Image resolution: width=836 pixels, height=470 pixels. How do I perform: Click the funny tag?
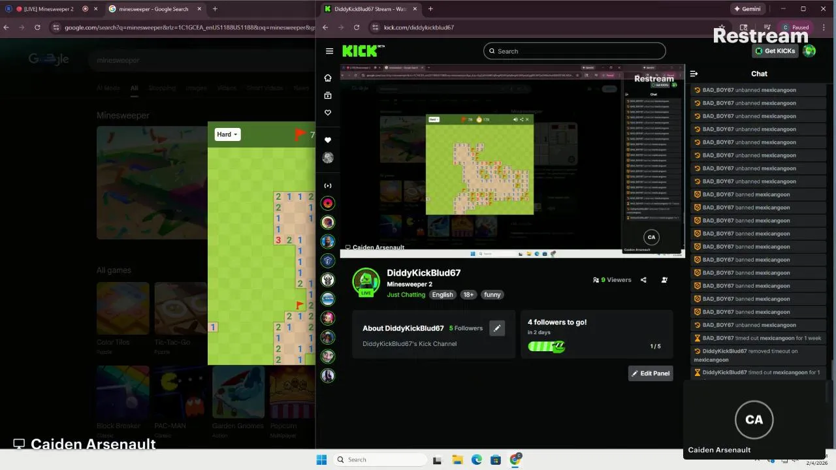492,295
